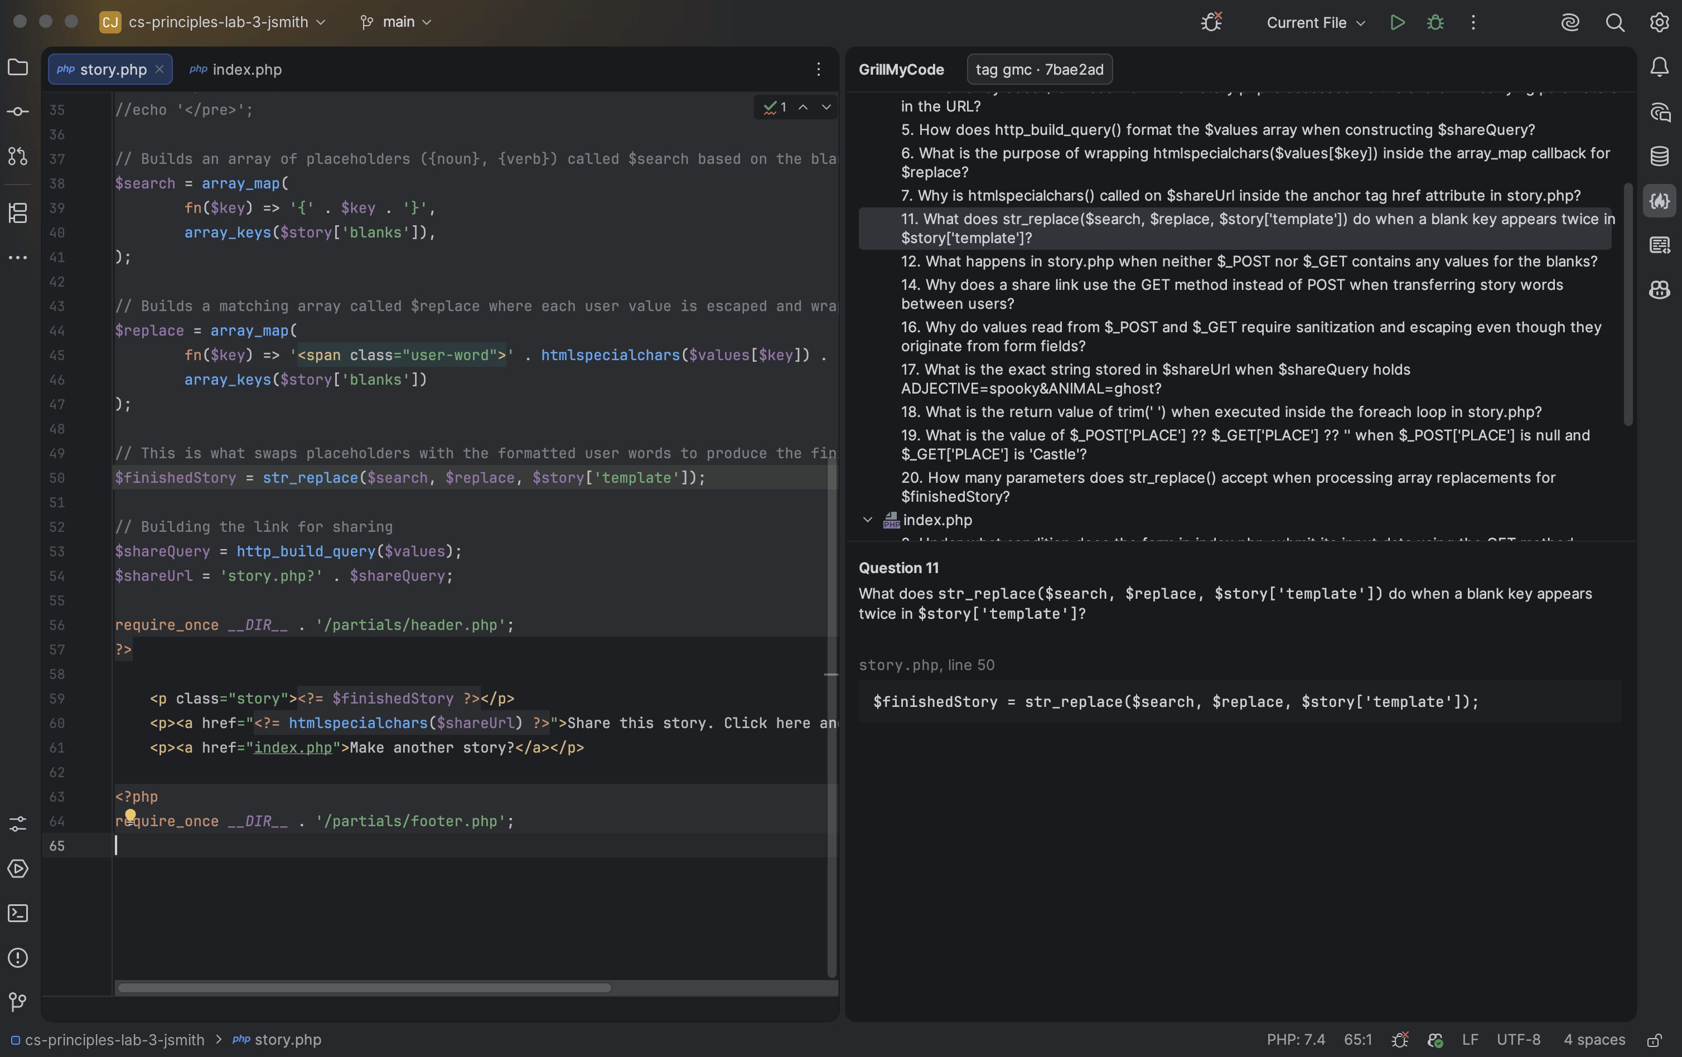
Task: Open the Database tool window
Action: click(1660, 157)
